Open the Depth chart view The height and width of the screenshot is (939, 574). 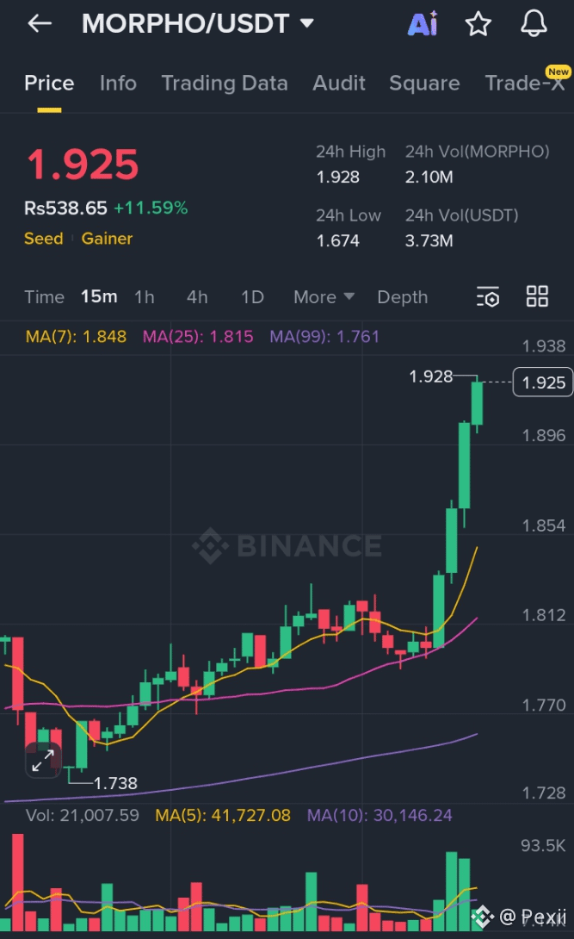[x=403, y=297]
